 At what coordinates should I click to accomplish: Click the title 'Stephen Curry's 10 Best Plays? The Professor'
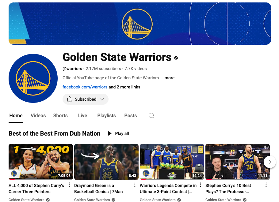(x=228, y=189)
